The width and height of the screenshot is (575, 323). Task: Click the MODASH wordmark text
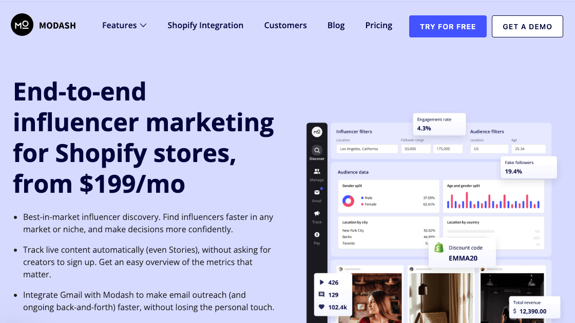tap(57, 26)
